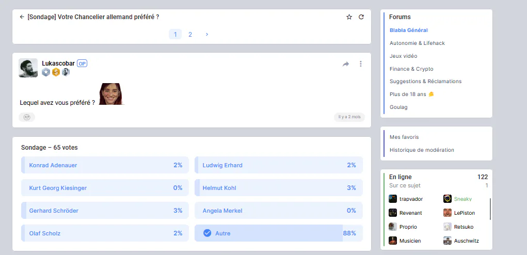527x255 pixels.
Task: Click the OP tag next to Lukascobar
Action: (x=82, y=63)
